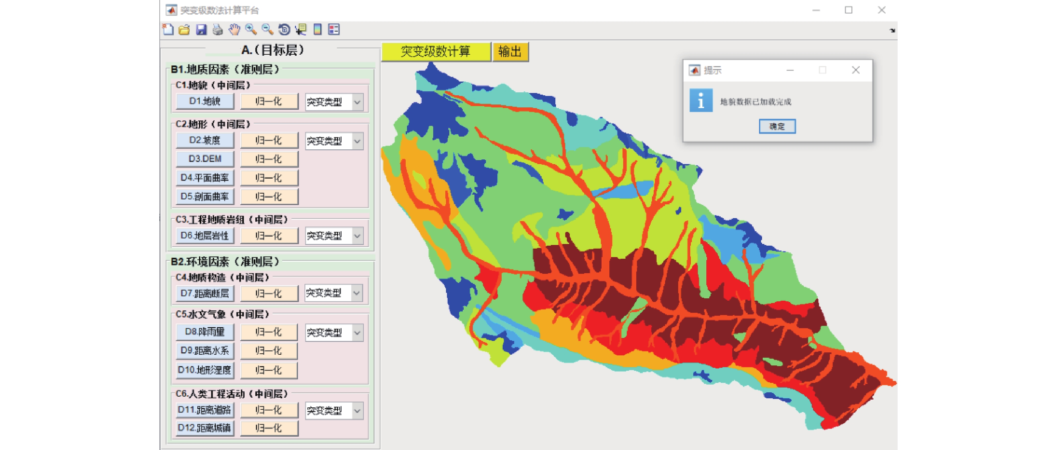1057x450 pixels.
Task: Click the Print Figure icon
Action: (218, 30)
